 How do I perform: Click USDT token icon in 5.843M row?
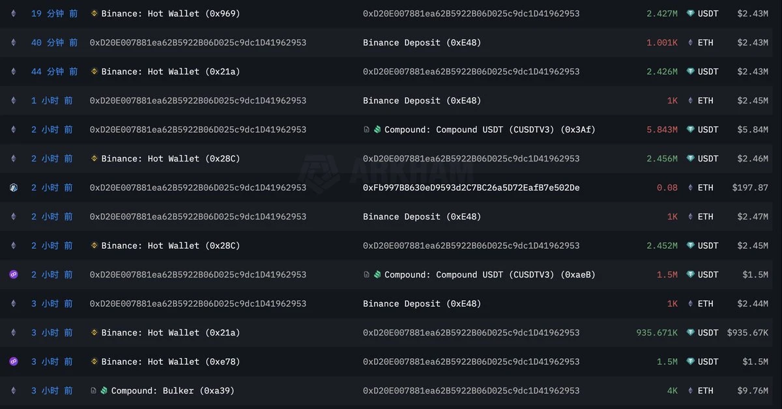coord(691,130)
